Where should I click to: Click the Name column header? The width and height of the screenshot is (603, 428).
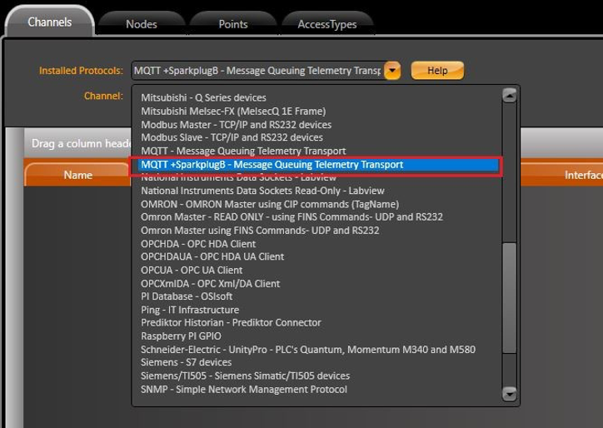point(78,175)
